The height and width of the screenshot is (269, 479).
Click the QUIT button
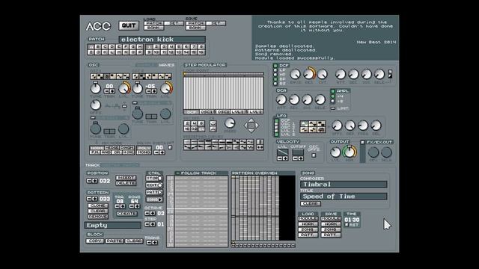(129, 25)
